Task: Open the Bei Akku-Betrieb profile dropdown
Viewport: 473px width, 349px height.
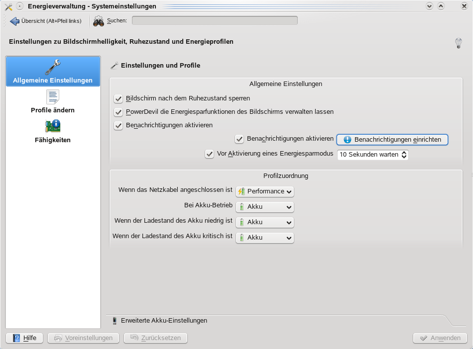Action: [x=264, y=207]
